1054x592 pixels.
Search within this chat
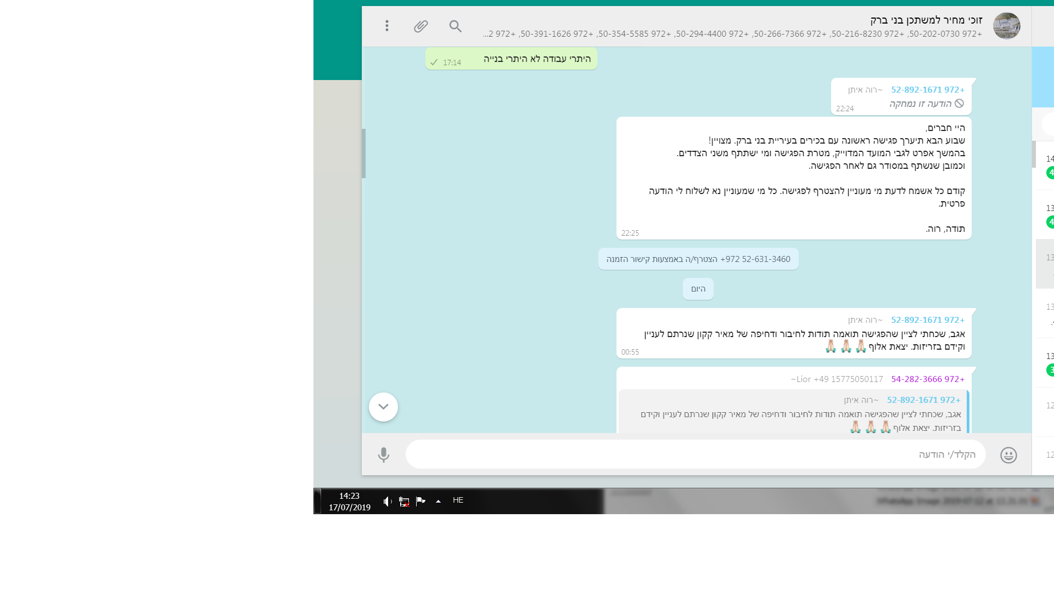[456, 26]
